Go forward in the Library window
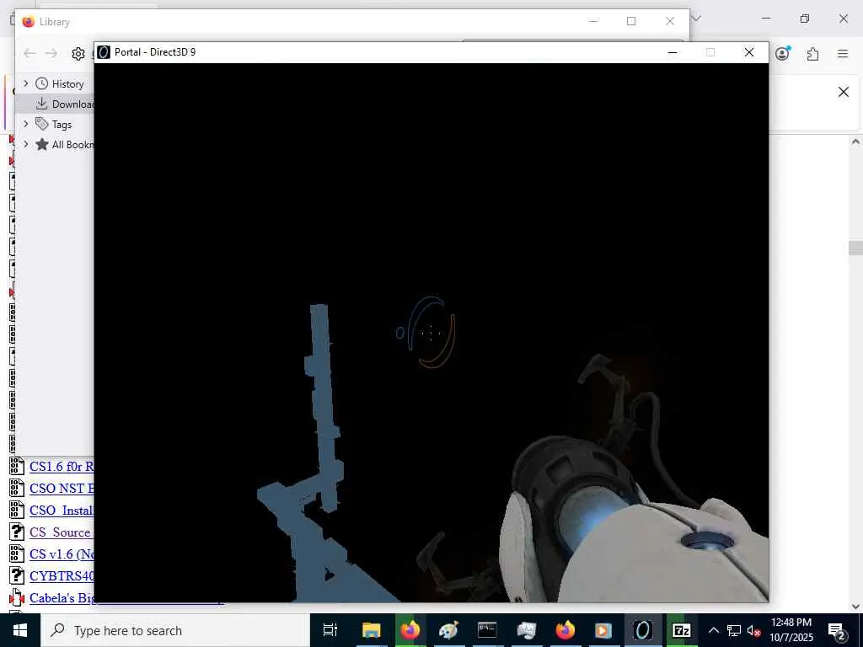863x647 pixels. pos(51,53)
